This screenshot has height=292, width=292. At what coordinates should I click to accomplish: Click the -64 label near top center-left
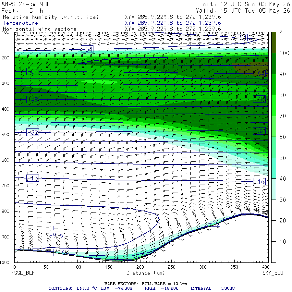87,49
